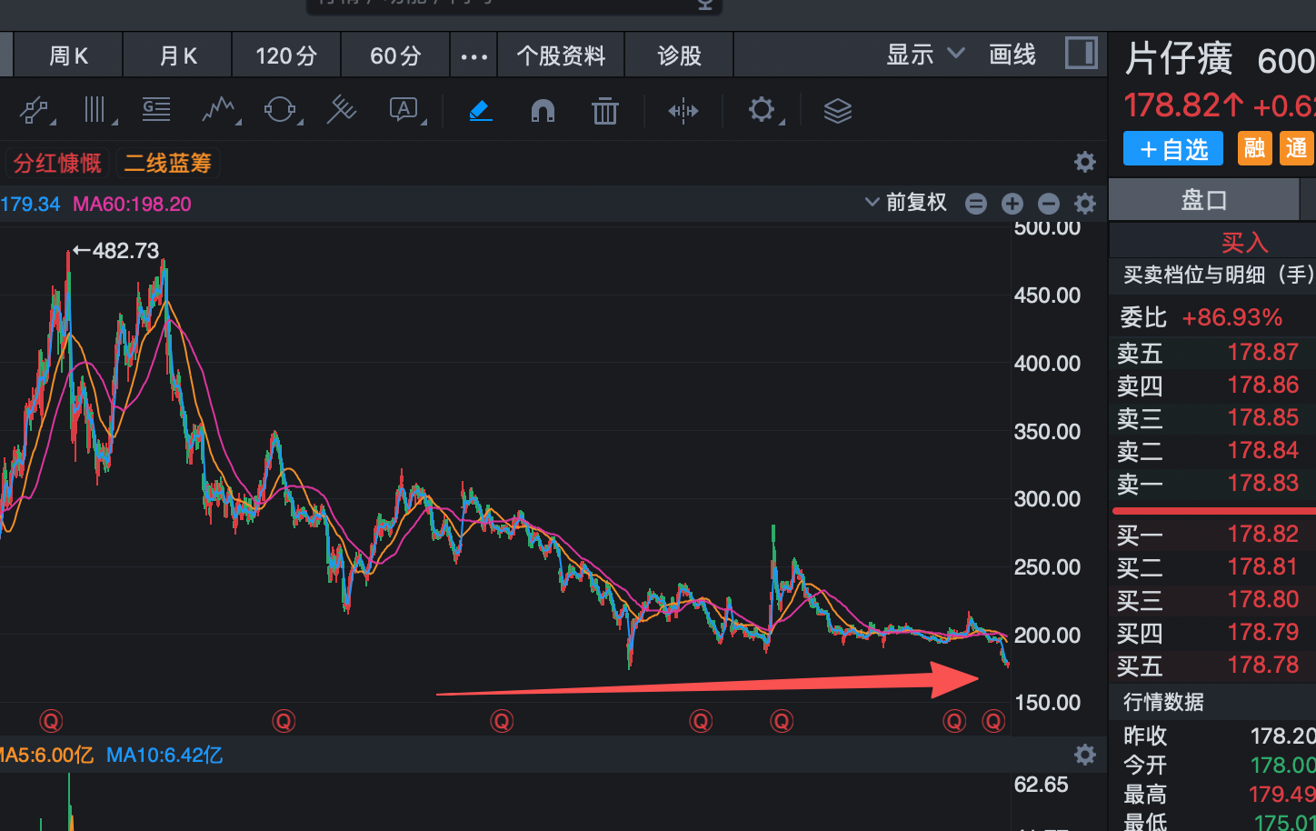
Task: Activate the eraser highlight tool
Action: coord(481,111)
